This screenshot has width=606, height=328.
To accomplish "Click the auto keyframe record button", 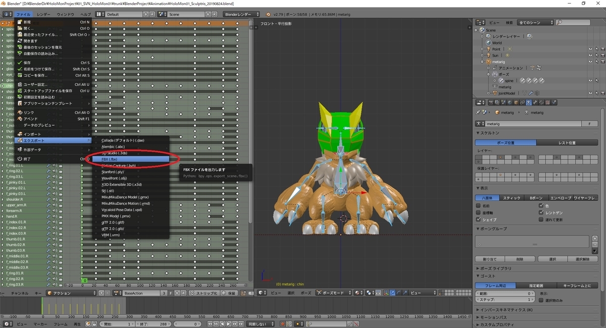I will [x=282, y=323].
